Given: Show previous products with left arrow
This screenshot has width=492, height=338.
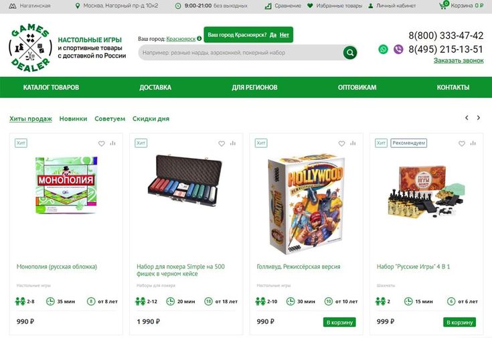Looking at the screenshot, I should tap(467, 118).
